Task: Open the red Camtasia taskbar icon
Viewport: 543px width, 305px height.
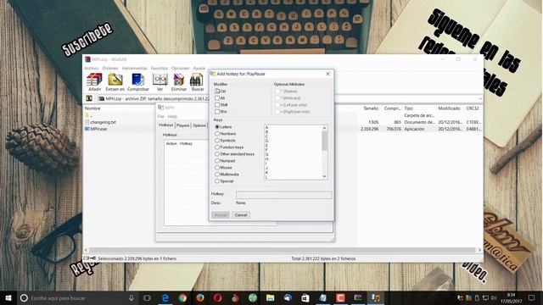Action: coord(340,297)
